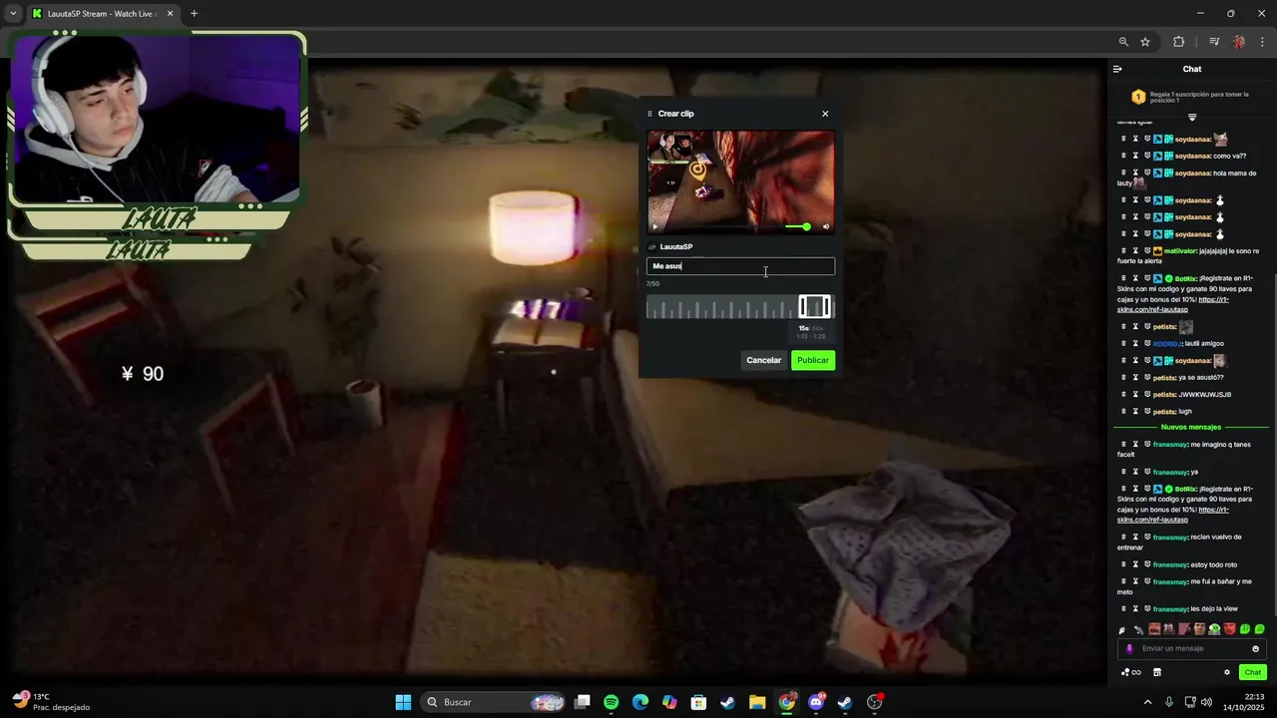Grab the Crear clip dialog drag handle

(650, 114)
